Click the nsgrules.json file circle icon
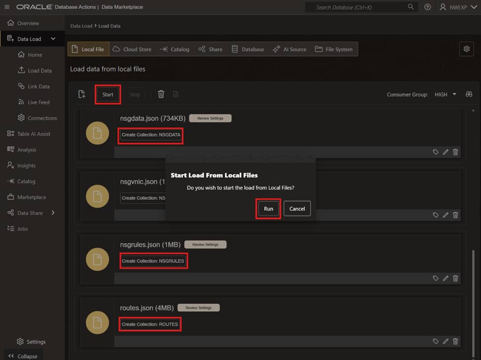Viewport: 481px width, 360px height. [97, 259]
